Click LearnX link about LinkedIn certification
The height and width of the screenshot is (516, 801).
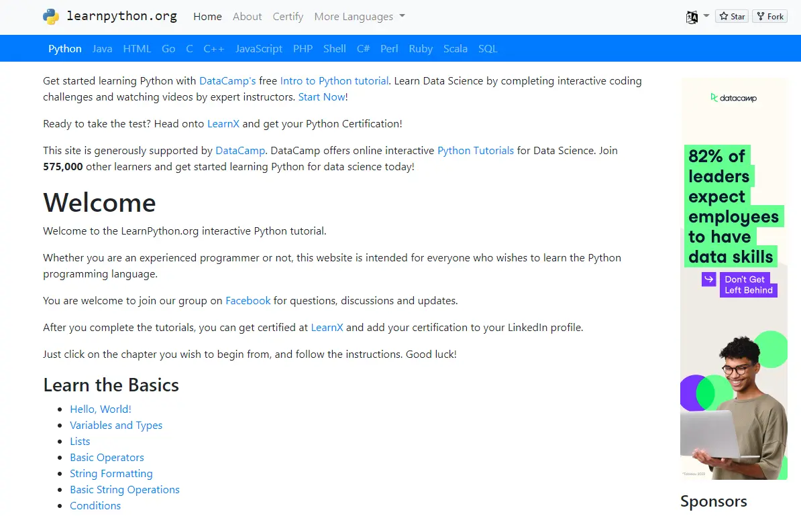click(327, 327)
